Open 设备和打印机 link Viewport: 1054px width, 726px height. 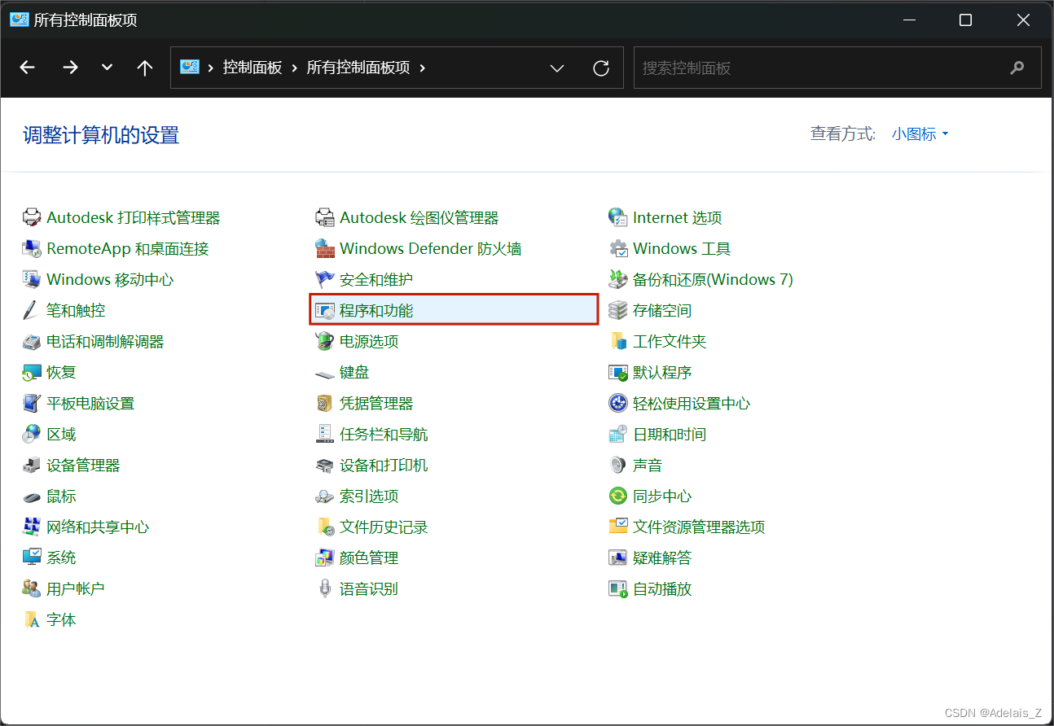point(384,465)
